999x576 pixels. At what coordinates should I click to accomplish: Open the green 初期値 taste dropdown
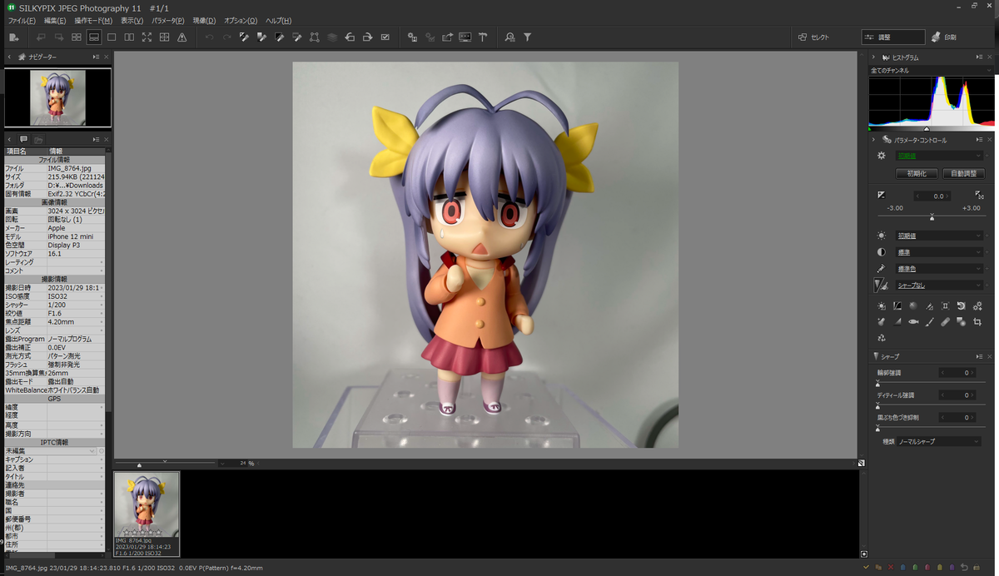(x=939, y=156)
